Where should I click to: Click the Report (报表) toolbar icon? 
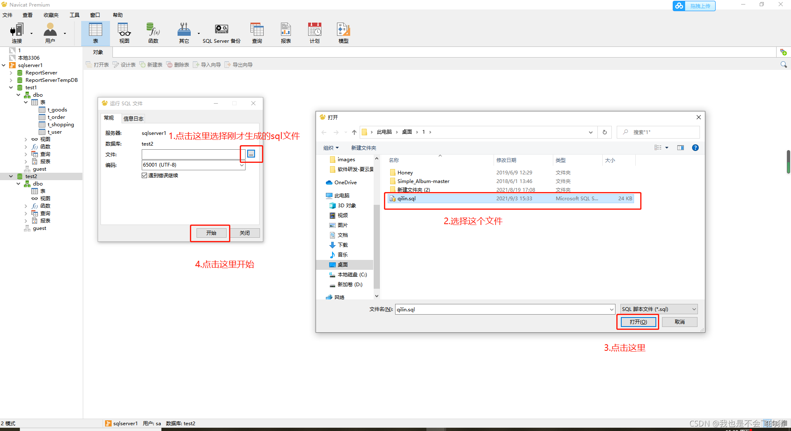click(x=286, y=33)
